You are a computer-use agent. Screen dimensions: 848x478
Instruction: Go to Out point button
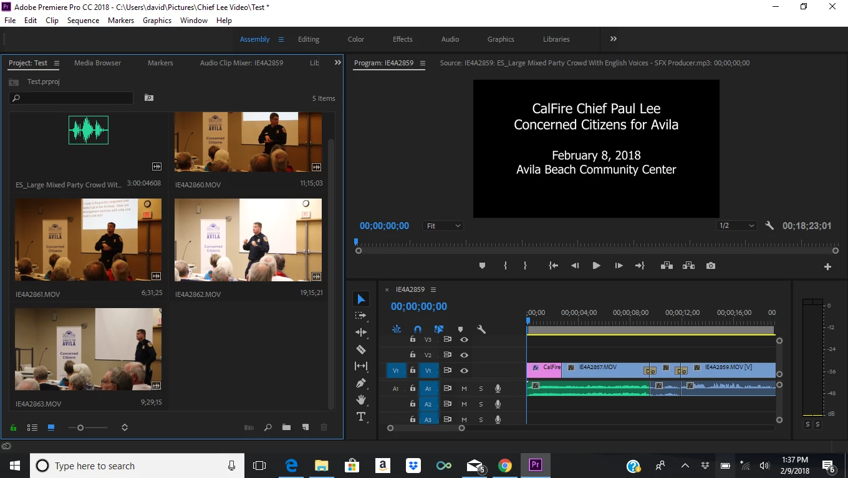640,266
